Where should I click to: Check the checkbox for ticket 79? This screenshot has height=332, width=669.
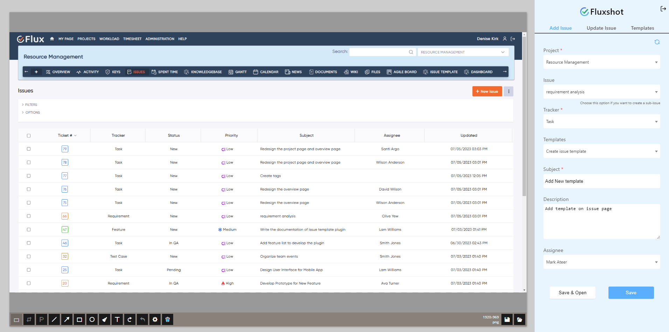[29, 149]
